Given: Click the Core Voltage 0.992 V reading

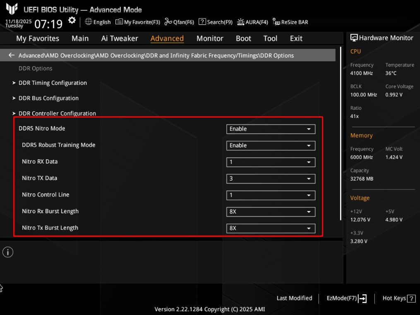Looking at the screenshot, I should tap(394, 94).
